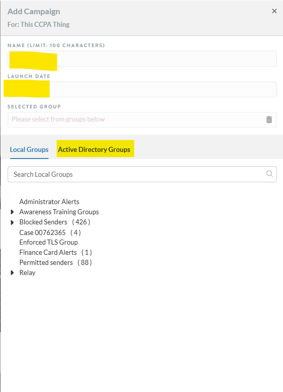The image size is (283, 392).
Task: Close the Add Campaign dialog
Action: click(274, 11)
